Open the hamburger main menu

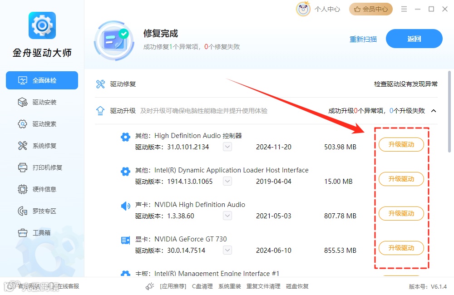pos(404,9)
